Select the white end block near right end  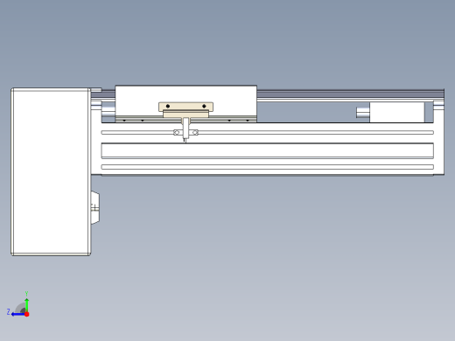click(x=397, y=112)
